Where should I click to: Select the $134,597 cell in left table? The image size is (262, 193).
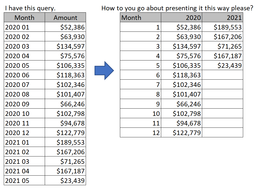tap(65, 46)
